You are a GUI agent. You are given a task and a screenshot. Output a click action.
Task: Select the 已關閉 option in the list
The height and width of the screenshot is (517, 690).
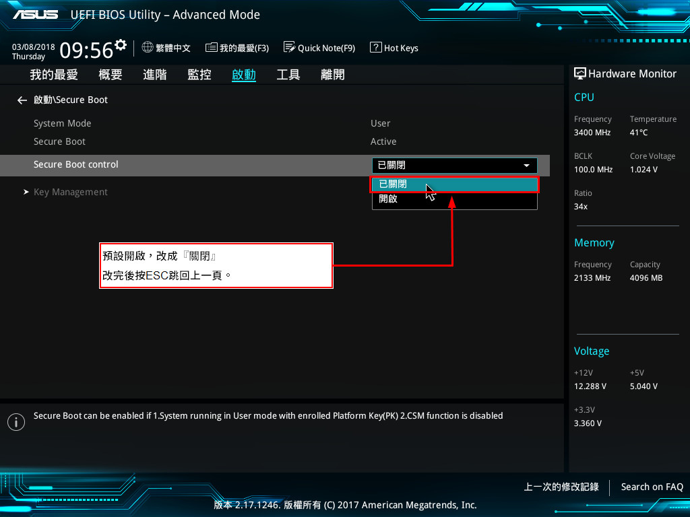[x=455, y=184]
